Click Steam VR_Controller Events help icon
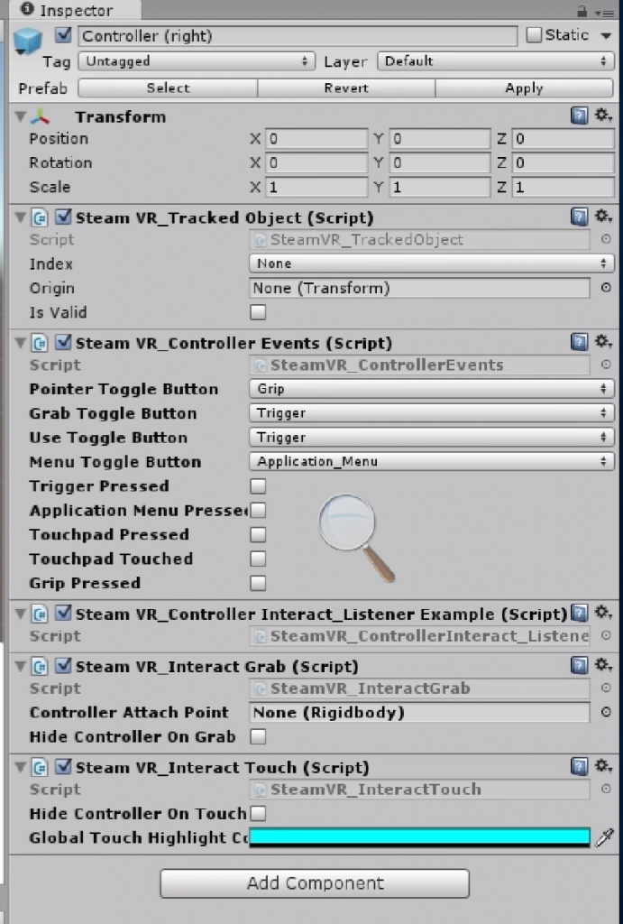The width and height of the screenshot is (623, 924). (x=579, y=343)
